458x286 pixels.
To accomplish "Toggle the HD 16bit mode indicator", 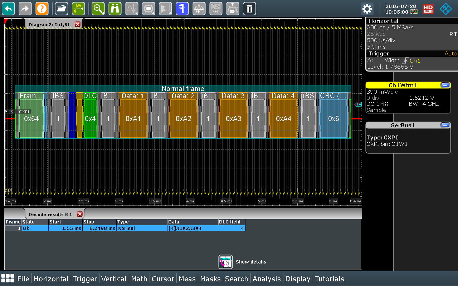I will [x=428, y=9].
